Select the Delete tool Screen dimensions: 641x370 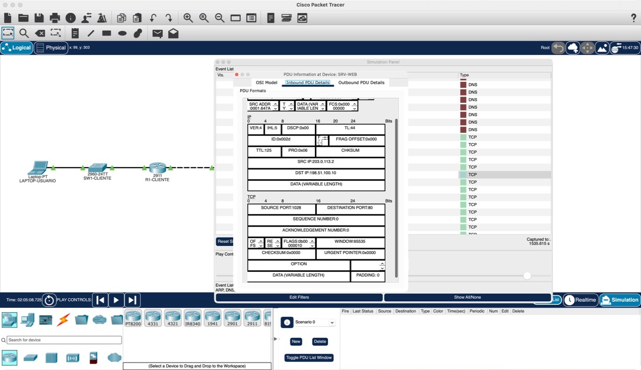click(40, 33)
